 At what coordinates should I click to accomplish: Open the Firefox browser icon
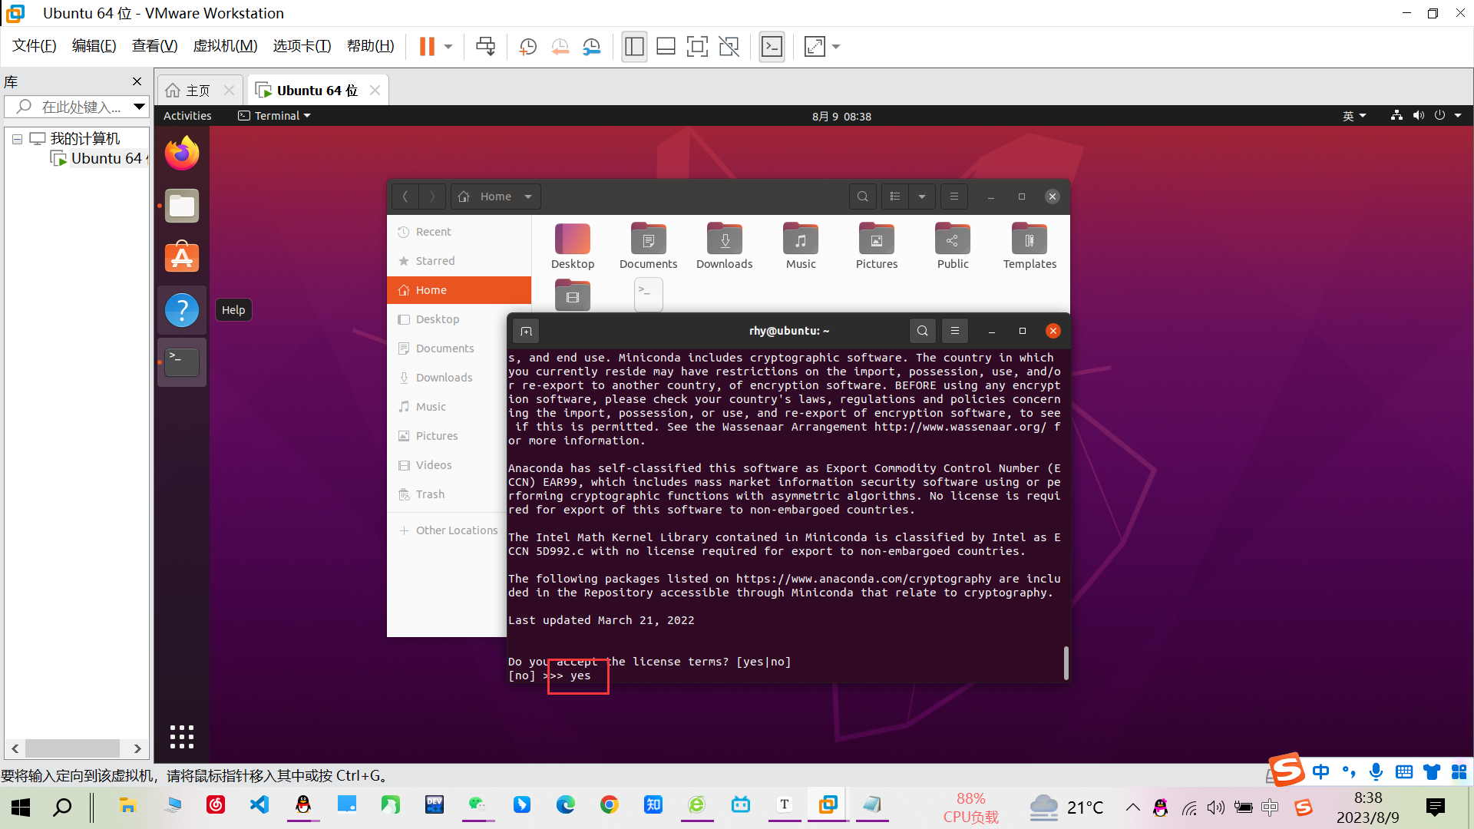point(182,153)
